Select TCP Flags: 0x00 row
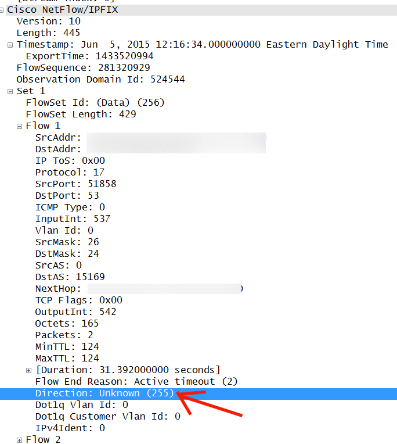 pos(78,300)
